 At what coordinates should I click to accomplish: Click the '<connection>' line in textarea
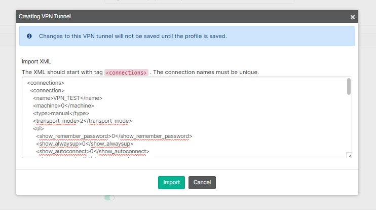tap(47, 90)
